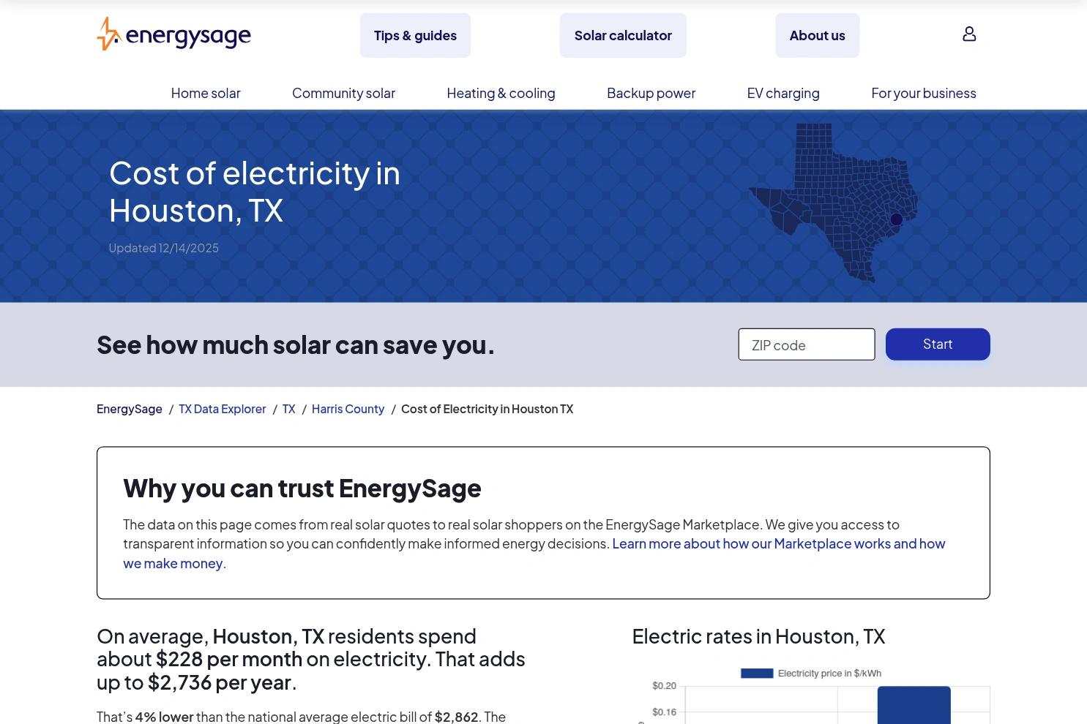This screenshot has width=1087, height=724.
Task: Click the Houston dot on Texas map
Action: (896, 219)
